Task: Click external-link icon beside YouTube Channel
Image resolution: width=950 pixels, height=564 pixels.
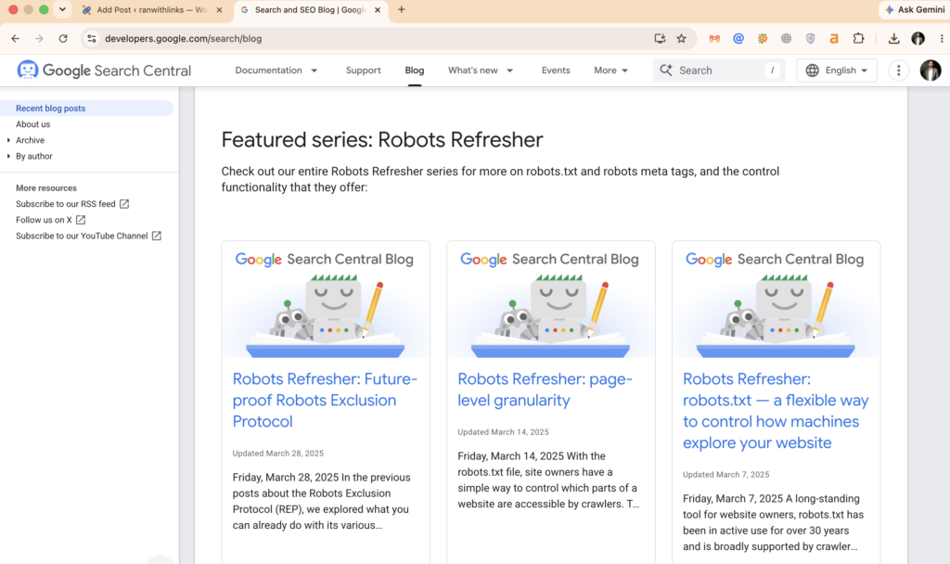Action: (156, 236)
